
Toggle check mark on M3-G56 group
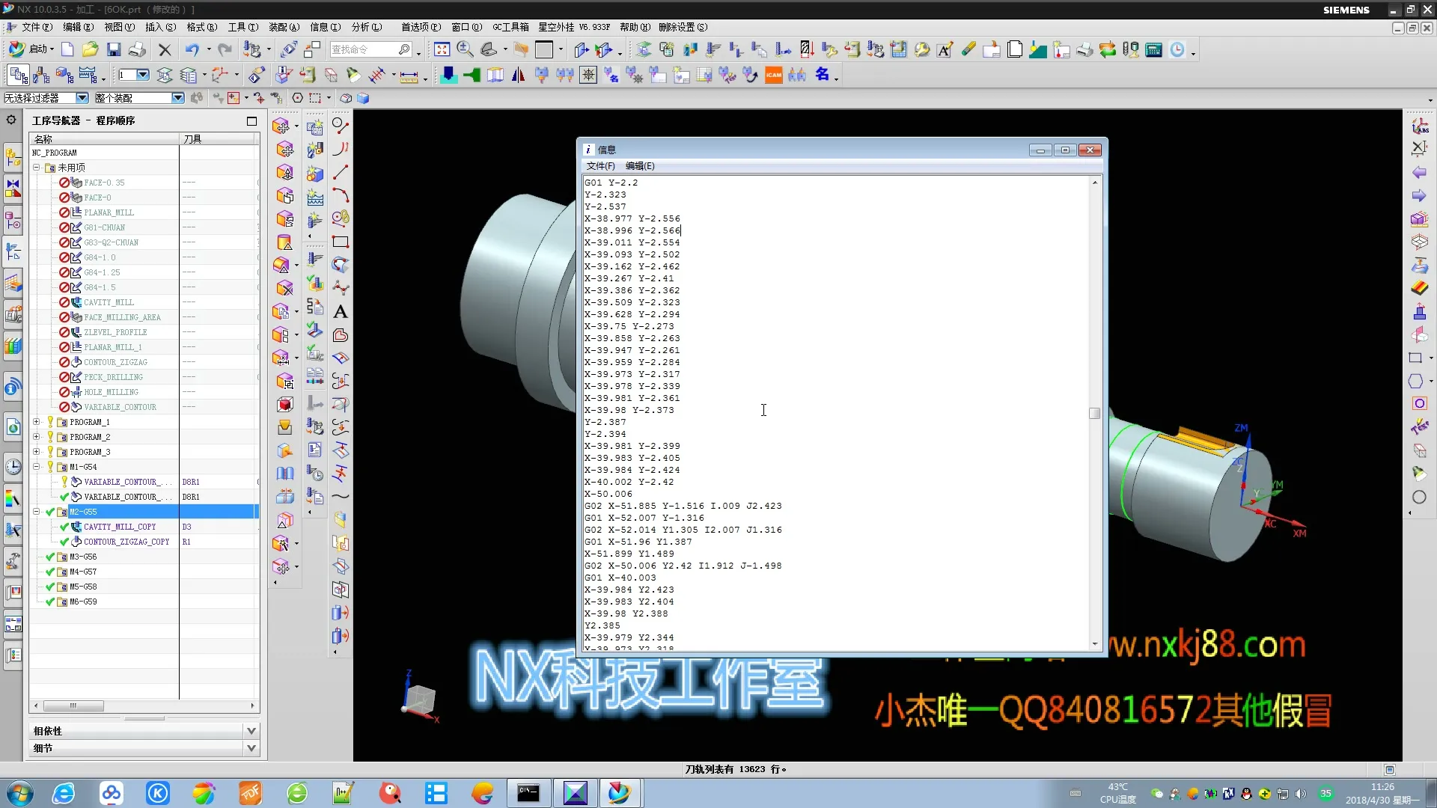coord(50,557)
